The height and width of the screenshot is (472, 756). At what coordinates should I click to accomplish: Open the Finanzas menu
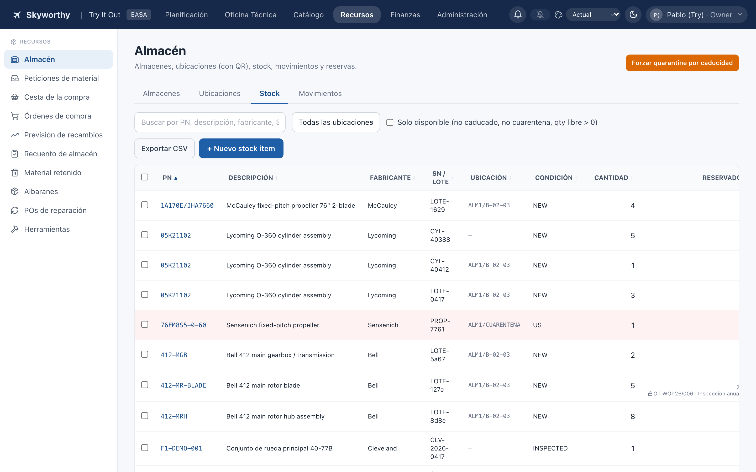click(405, 15)
